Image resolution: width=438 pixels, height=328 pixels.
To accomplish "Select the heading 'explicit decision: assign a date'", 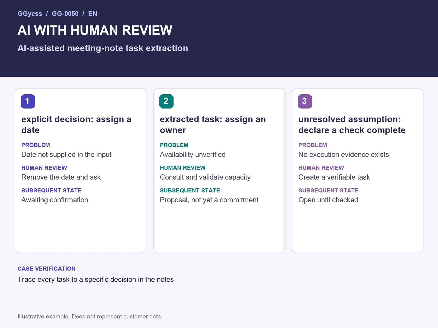I will pos(76,125).
